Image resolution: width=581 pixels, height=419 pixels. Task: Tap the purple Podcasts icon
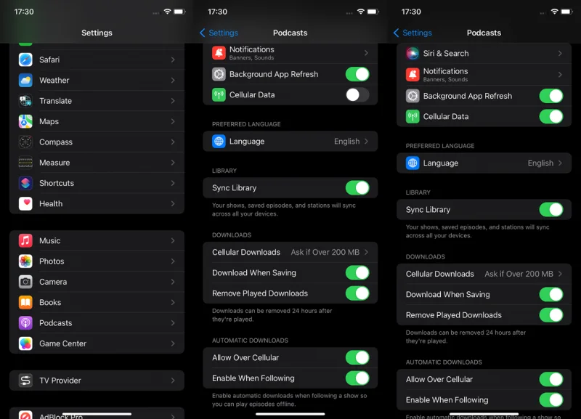click(25, 323)
